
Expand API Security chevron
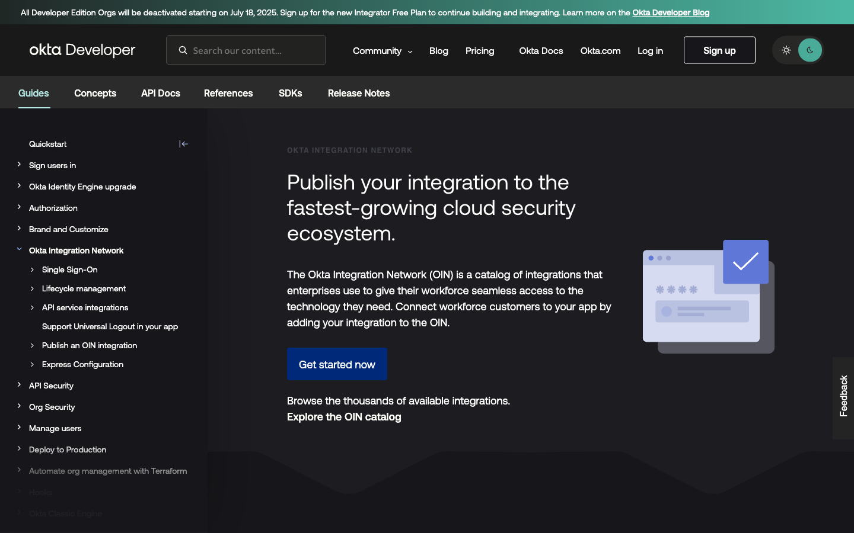19,385
